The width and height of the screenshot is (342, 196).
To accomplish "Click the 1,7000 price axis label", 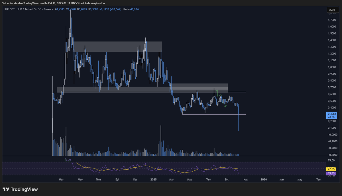I will tap(331, 20).
